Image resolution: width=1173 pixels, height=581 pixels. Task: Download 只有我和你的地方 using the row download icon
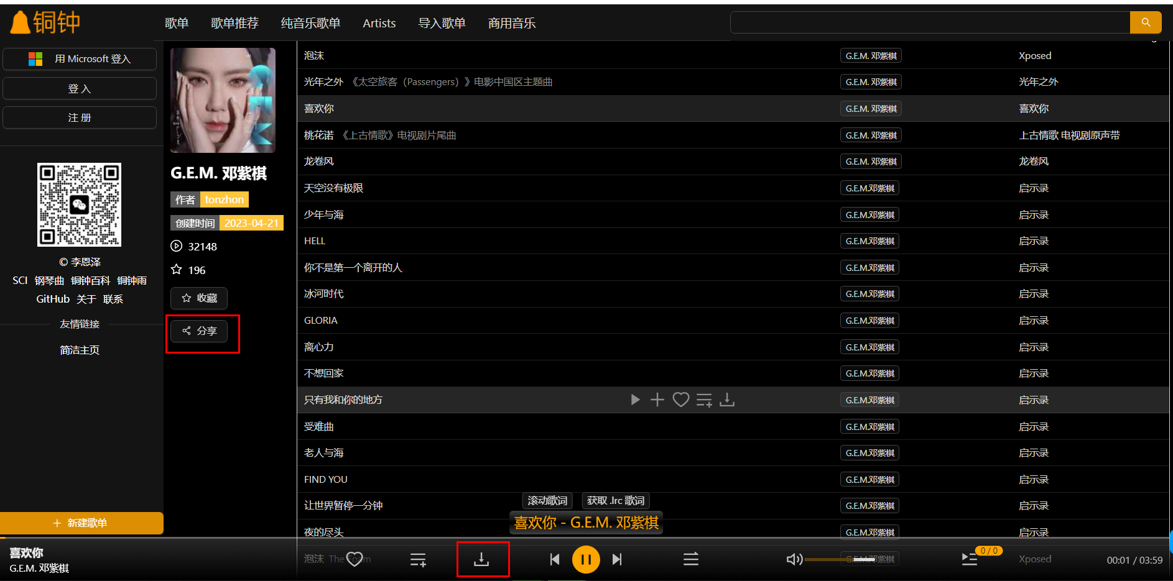(x=727, y=400)
